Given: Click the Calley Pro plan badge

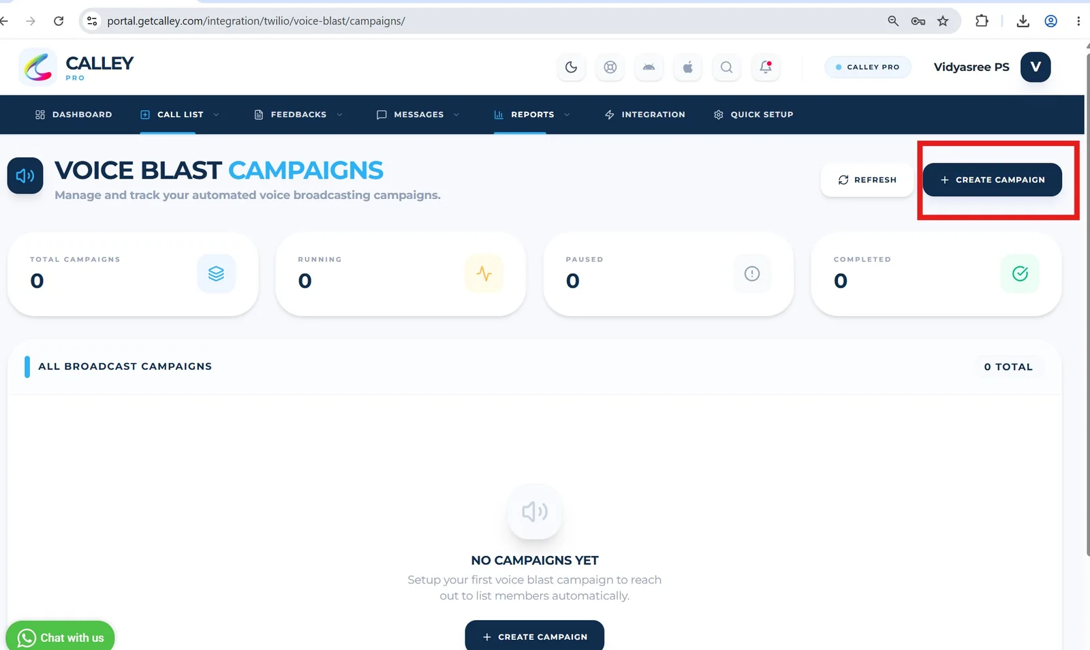Looking at the screenshot, I should click(867, 67).
